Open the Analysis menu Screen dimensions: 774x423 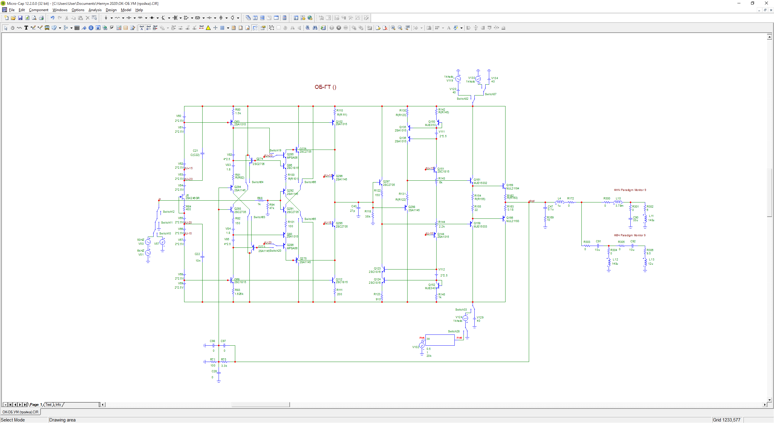(95, 10)
